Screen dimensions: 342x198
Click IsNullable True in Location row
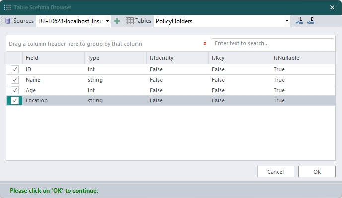303,100
